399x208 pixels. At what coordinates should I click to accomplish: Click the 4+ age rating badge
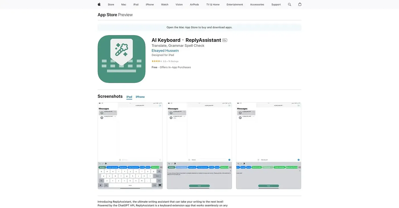[x=225, y=40]
